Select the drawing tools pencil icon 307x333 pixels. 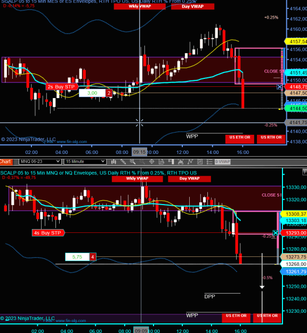point(123,162)
